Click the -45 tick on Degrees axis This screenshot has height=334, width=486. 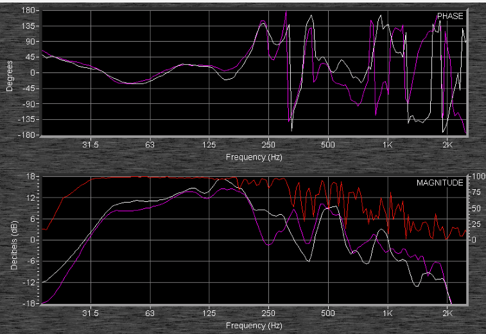pos(28,88)
